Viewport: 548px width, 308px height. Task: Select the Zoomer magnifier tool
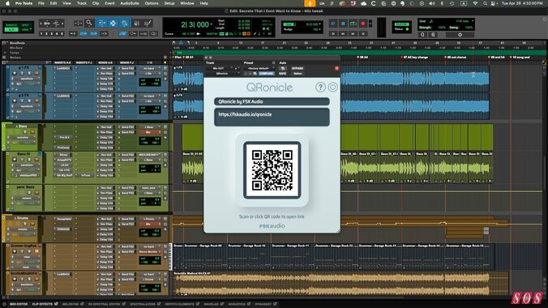[x=89, y=23]
